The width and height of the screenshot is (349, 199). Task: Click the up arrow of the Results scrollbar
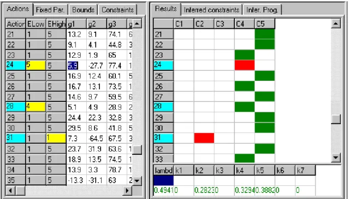[x=336, y=23]
